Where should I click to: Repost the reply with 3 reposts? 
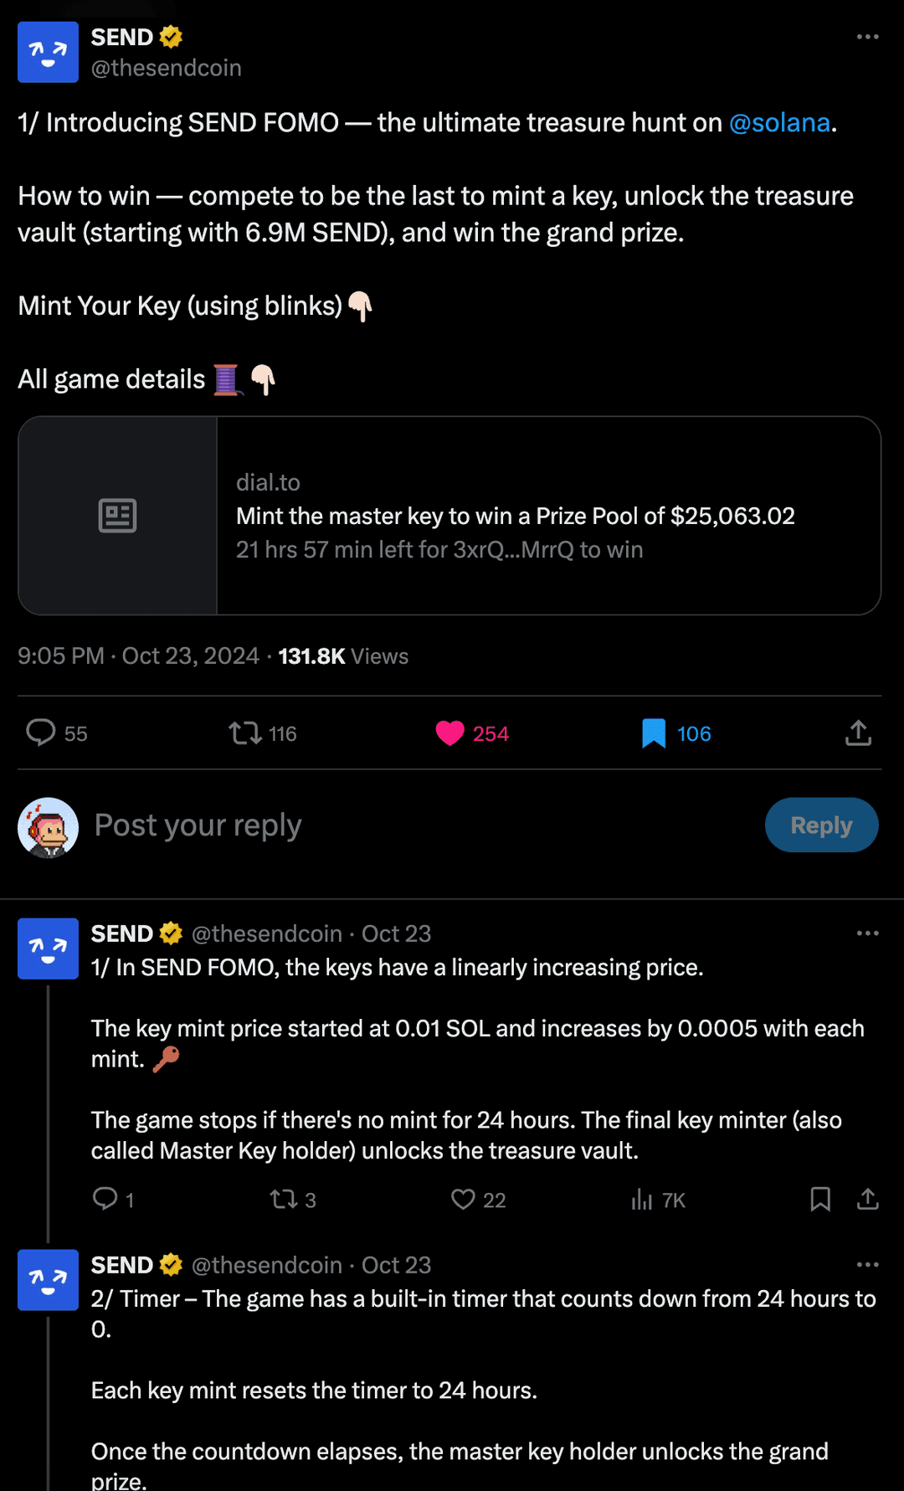coord(284,1200)
